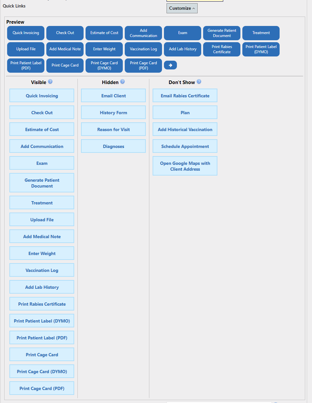
Task: Select Reason for Visit in Hidden list
Action: (113, 129)
